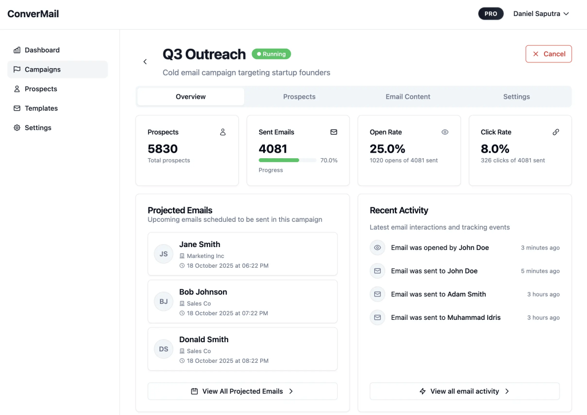Click envelope icon beside Muhammad Idris activity
587x415 pixels.
(x=377, y=318)
